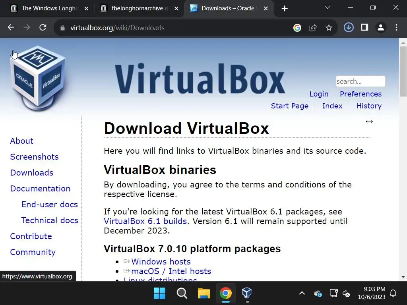Viewport: 407px width, 305px height.
Task: Reload the page with the refresh icon
Action: pos(43,27)
